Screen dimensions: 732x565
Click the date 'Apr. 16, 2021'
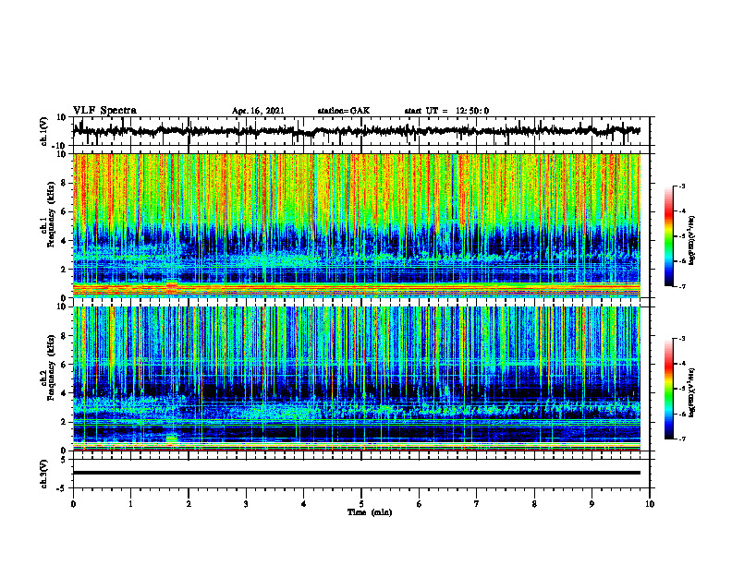click(258, 111)
